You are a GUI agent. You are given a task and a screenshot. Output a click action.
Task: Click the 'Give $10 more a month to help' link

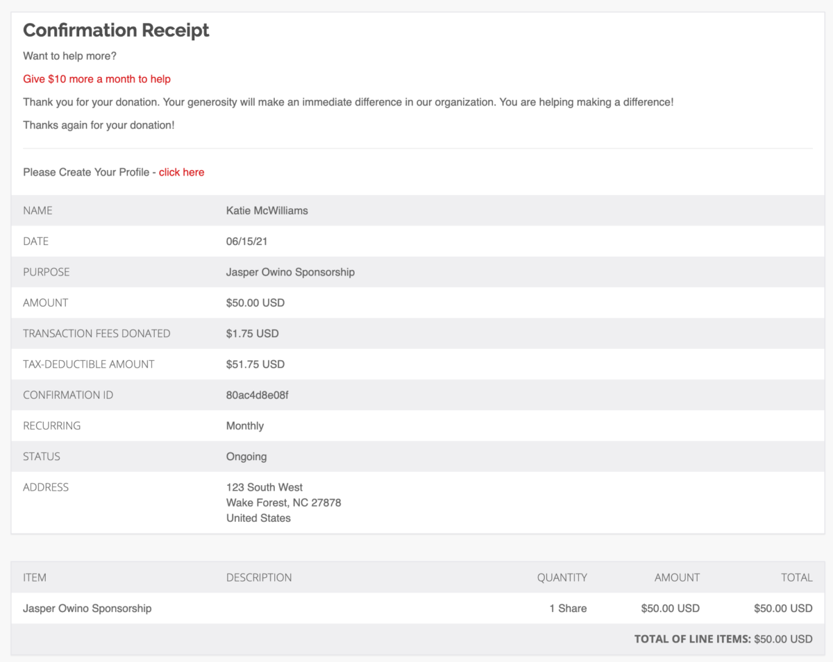coord(96,78)
